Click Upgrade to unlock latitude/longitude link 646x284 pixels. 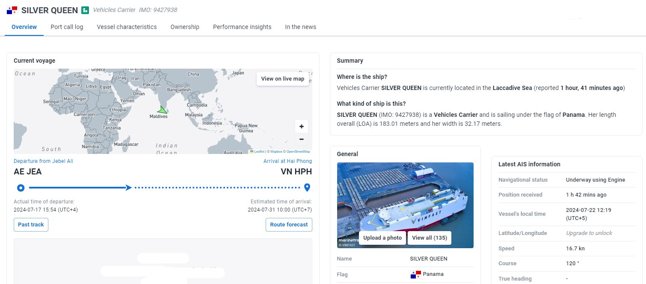pyautogui.click(x=589, y=233)
